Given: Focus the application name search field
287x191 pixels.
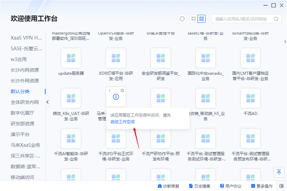Looking at the screenshot, I should coord(243,19).
